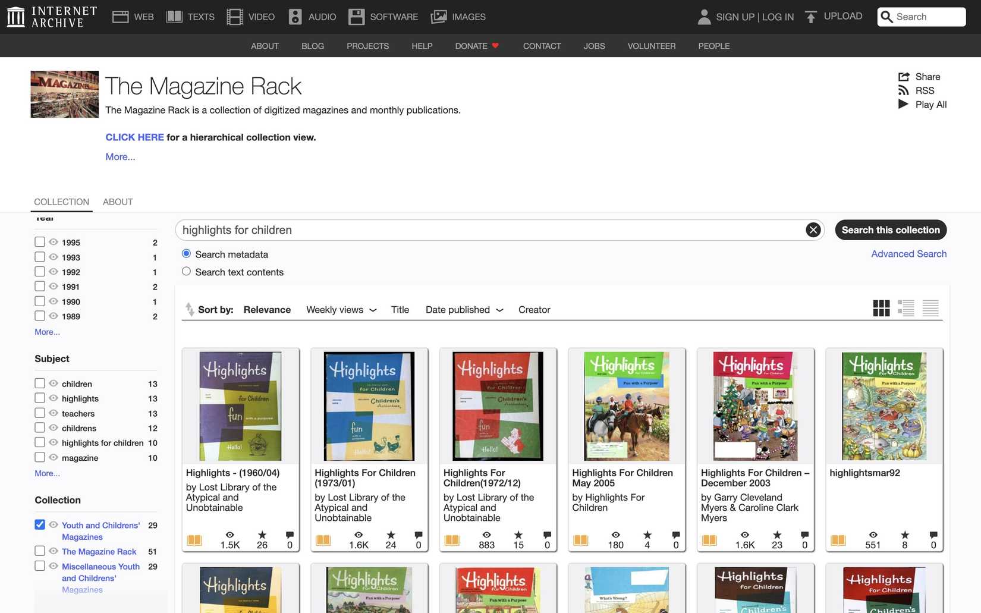This screenshot has height=613, width=981.
Task: Switch to tile grid view icon
Action: click(881, 308)
